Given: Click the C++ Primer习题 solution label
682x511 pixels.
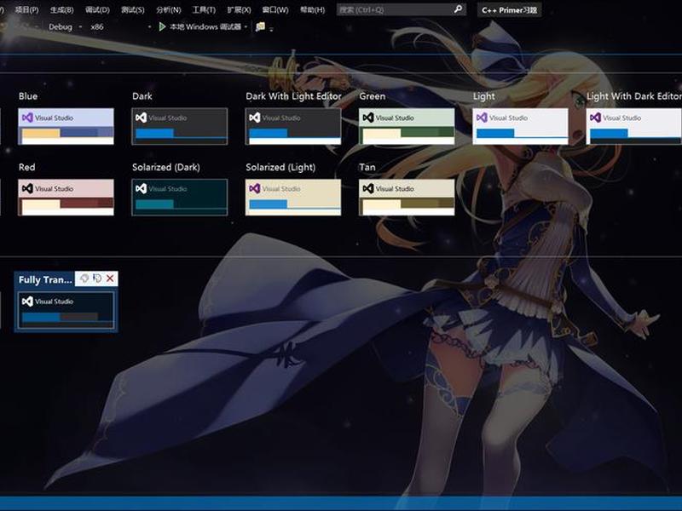Looking at the screenshot, I should pyautogui.click(x=509, y=10).
